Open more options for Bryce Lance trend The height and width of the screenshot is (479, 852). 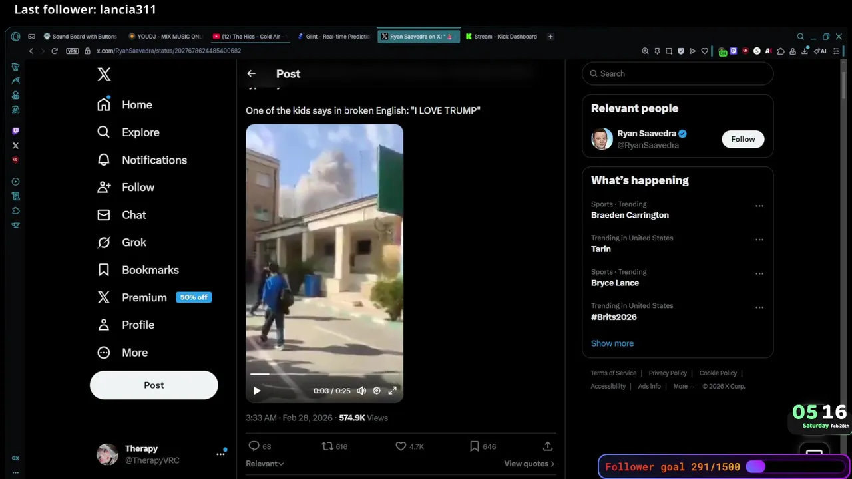tap(759, 273)
